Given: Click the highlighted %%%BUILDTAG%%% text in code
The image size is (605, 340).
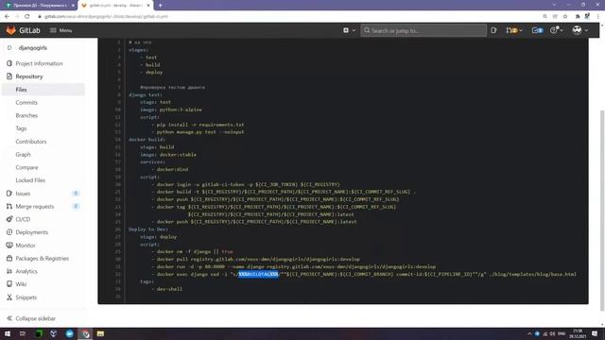Looking at the screenshot, I should coord(258,274).
